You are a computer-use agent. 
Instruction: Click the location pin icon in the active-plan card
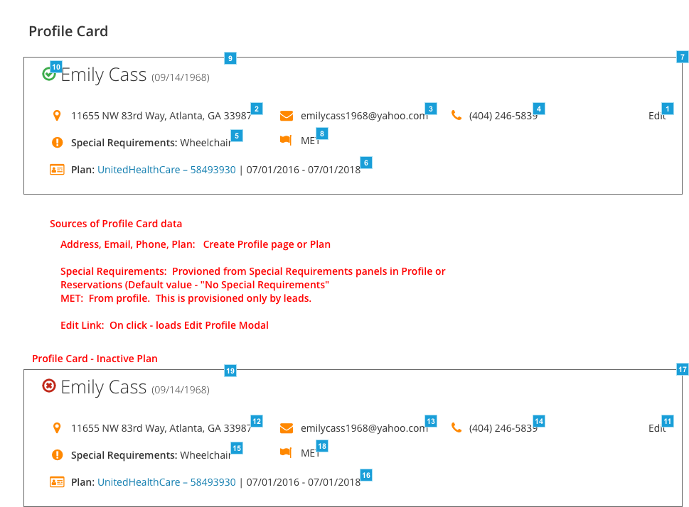(57, 116)
